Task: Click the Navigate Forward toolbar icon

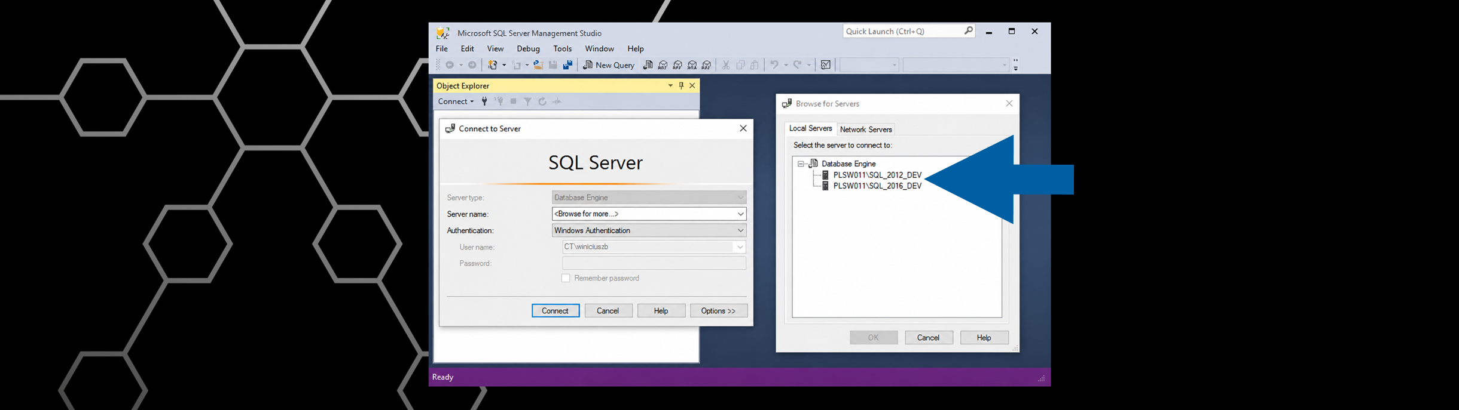Action: [x=472, y=65]
